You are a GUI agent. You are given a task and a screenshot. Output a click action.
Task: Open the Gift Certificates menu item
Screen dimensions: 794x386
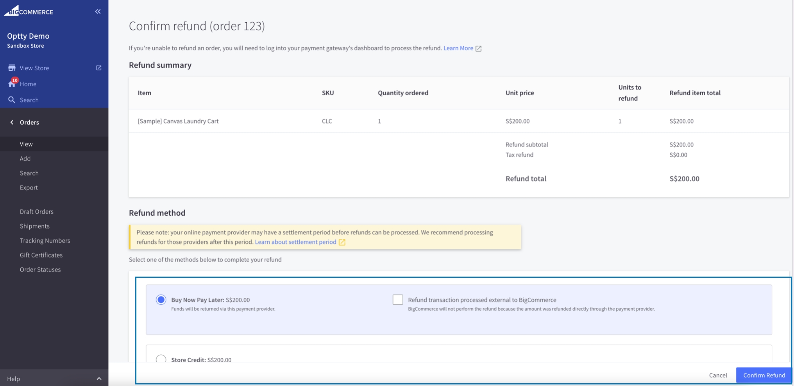41,255
